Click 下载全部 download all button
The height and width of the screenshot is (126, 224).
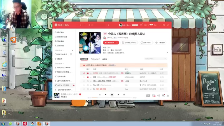click(160, 43)
